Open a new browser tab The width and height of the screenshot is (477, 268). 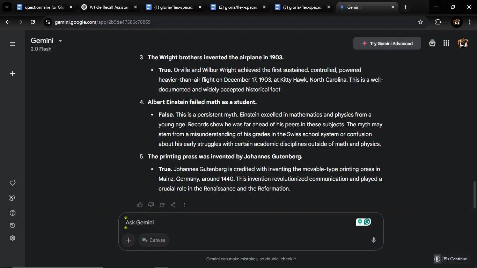(x=405, y=7)
